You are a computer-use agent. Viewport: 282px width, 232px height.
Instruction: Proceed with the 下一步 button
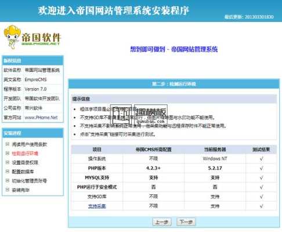[186, 222]
